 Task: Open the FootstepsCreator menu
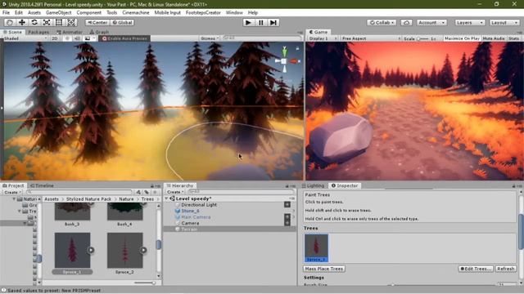point(203,13)
